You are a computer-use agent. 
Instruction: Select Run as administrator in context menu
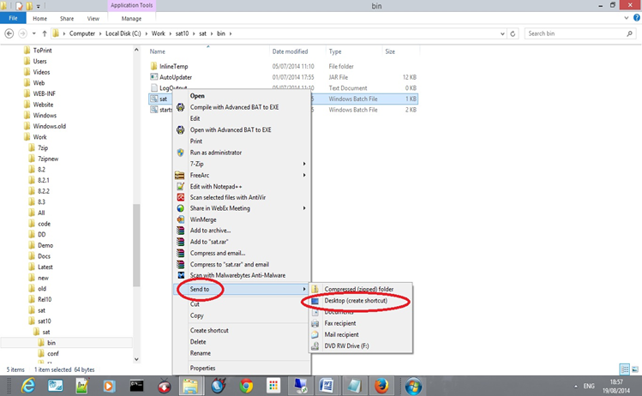tap(215, 153)
